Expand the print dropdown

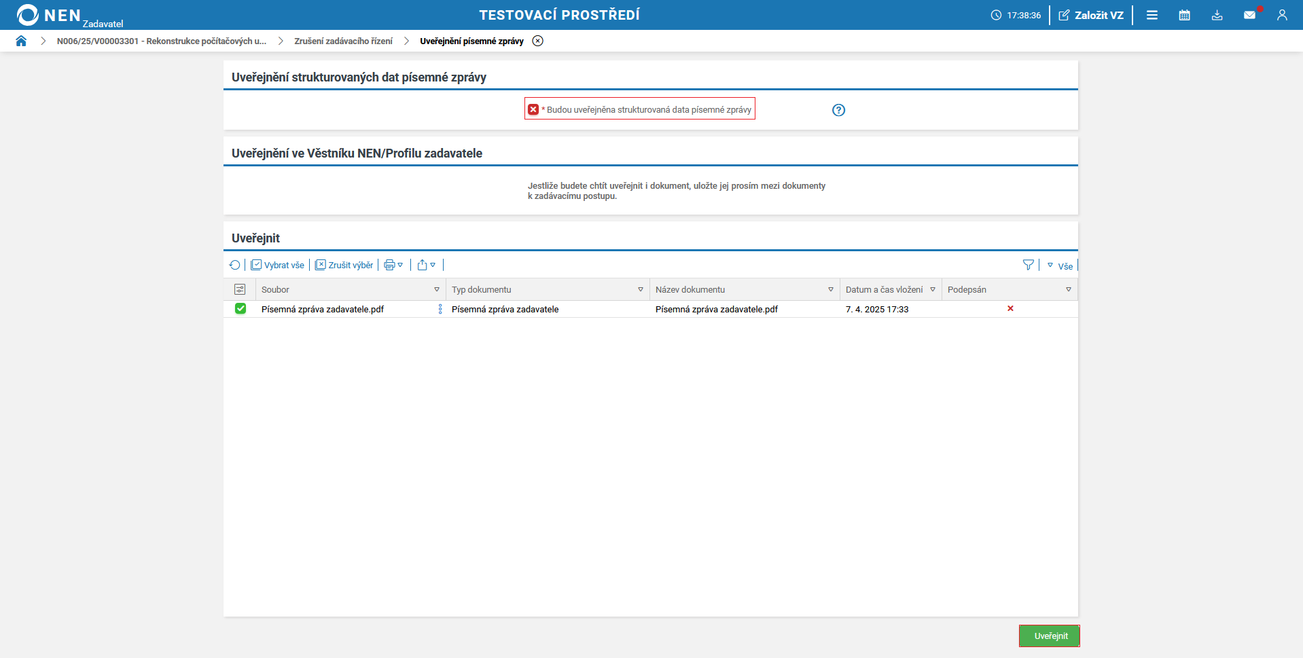393,265
